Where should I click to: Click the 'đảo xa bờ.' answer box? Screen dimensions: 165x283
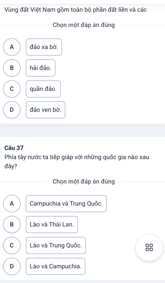(x=44, y=47)
